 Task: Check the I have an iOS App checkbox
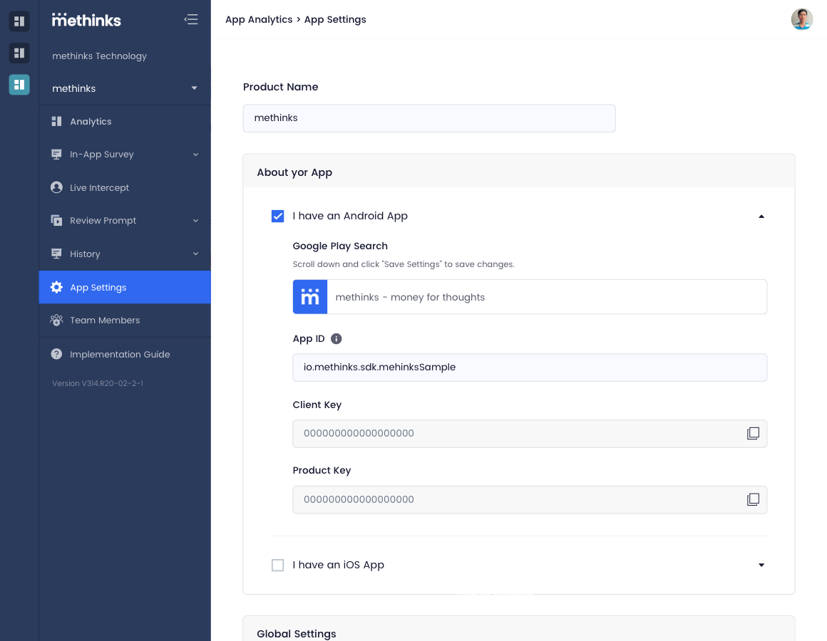(x=277, y=566)
